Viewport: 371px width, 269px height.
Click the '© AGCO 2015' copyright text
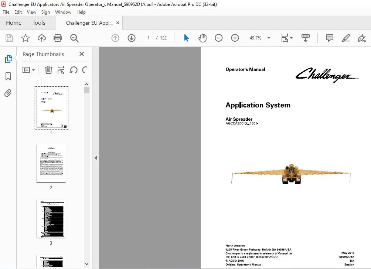[x=235, y=261]
